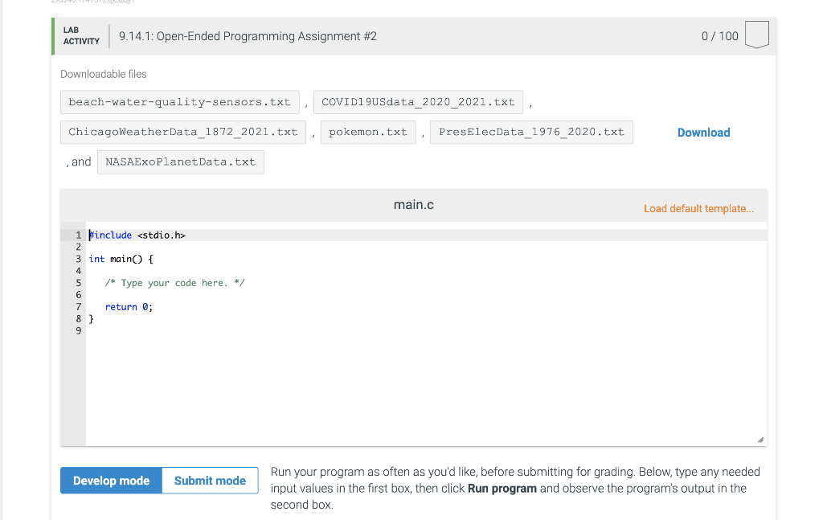
Task: Click the assignment title 9.14.1
Action: pyautogui.click(x=248, y=35)
